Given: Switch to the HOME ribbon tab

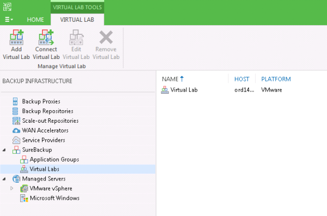Looking at the screenshot, I should [x=35, y=20].
